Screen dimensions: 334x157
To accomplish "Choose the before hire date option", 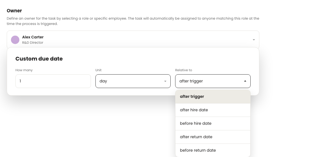I will [213, 123].
